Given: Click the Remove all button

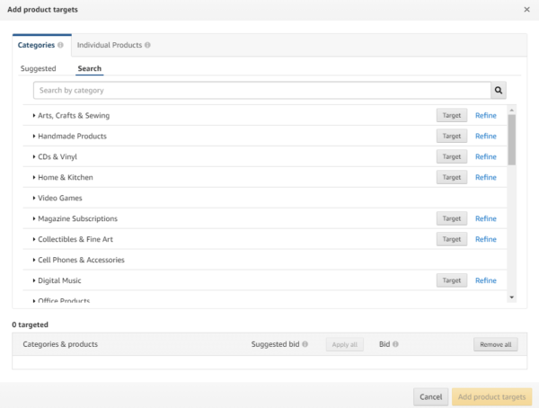Looking at the screenshot, I should tap(496, 344).
